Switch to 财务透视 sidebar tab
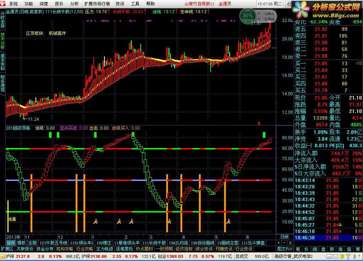Image resolution: width=363 pixels, height=261 pixels. pyautogui.click(x=2, y=83)
